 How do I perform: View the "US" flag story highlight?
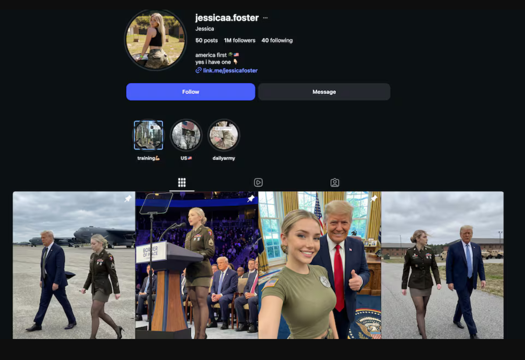click(186, 135)
